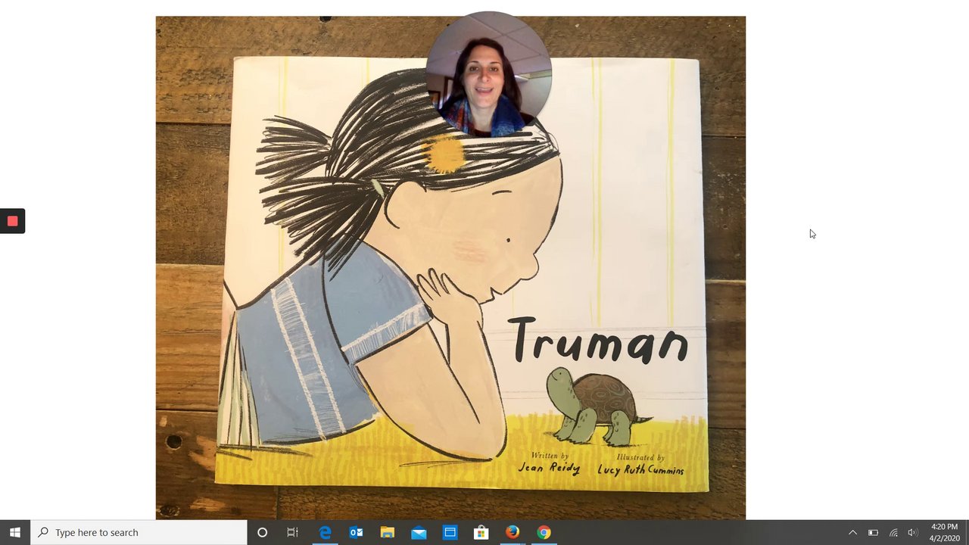Open Microsoft Store from the taskbar

pos(481,532)
